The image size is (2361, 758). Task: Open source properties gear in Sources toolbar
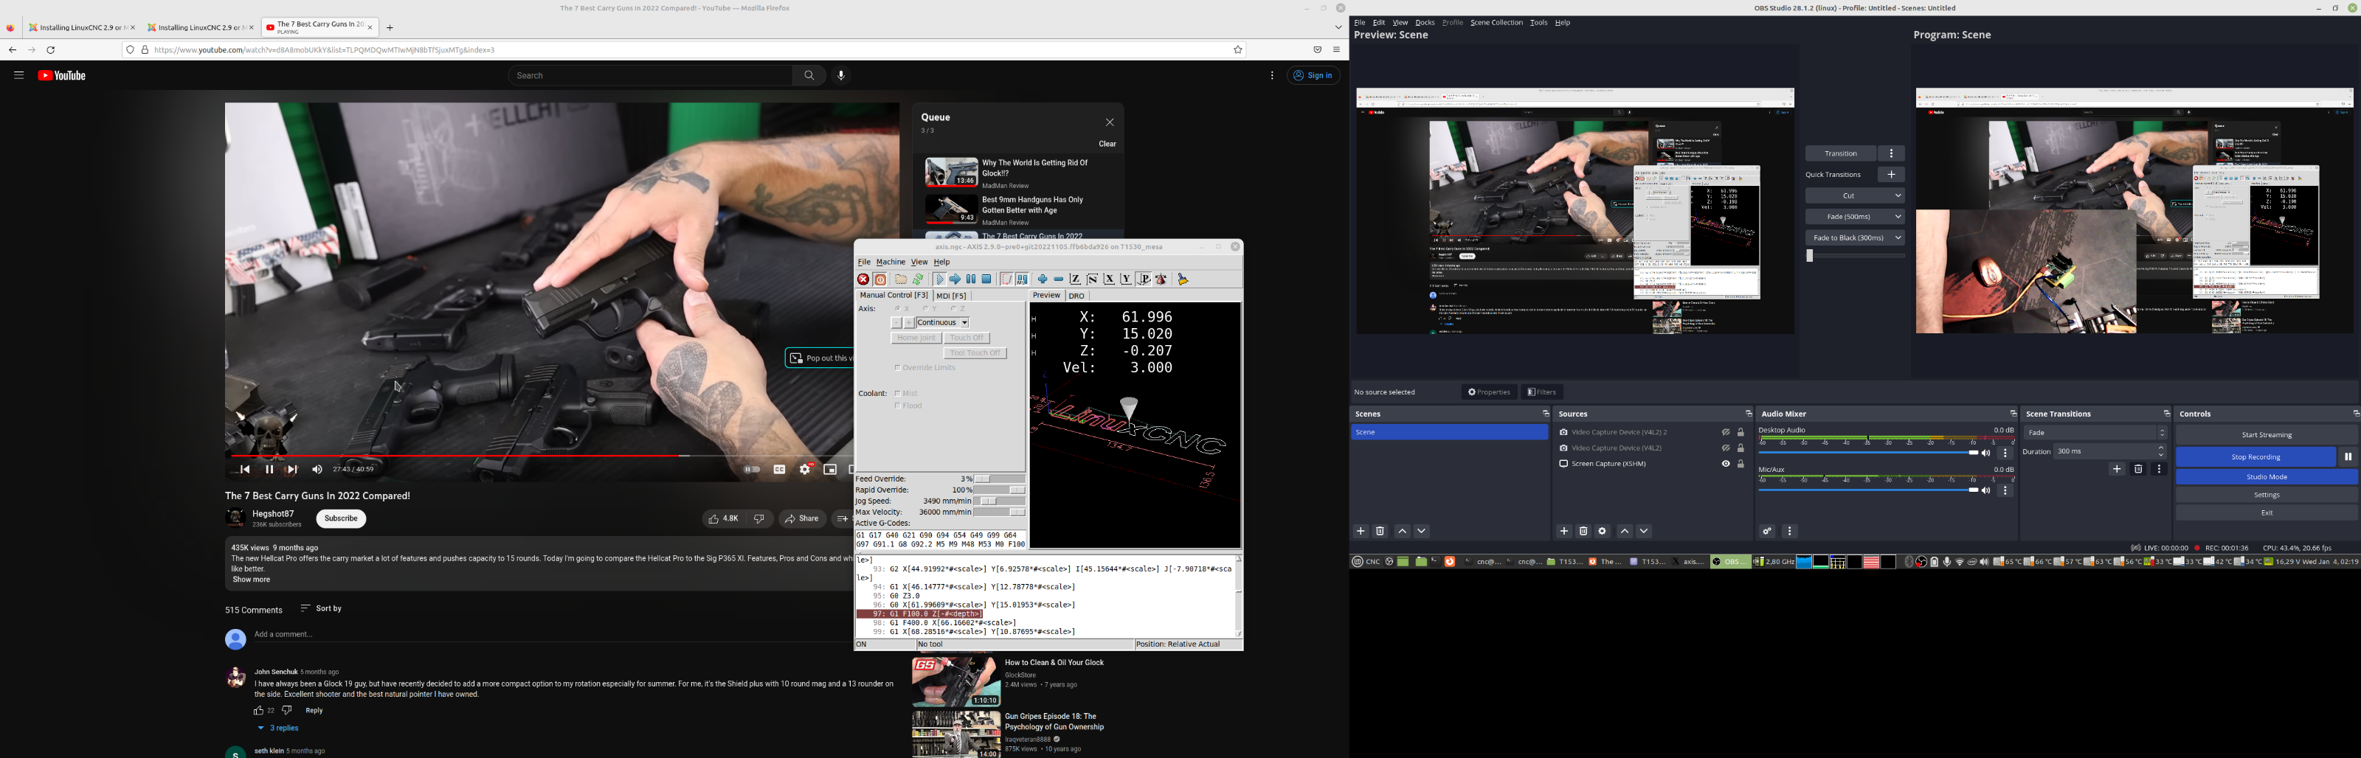tap(1603, 531)
